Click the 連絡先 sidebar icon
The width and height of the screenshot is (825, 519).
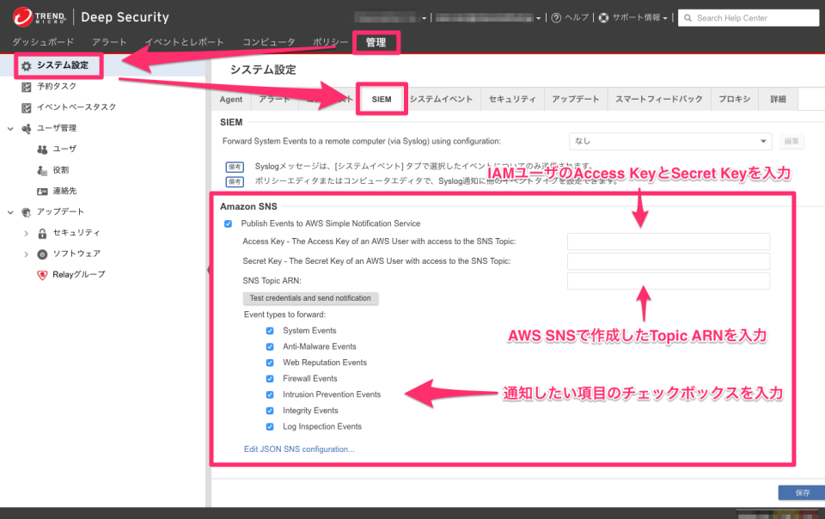pos(40,190)
